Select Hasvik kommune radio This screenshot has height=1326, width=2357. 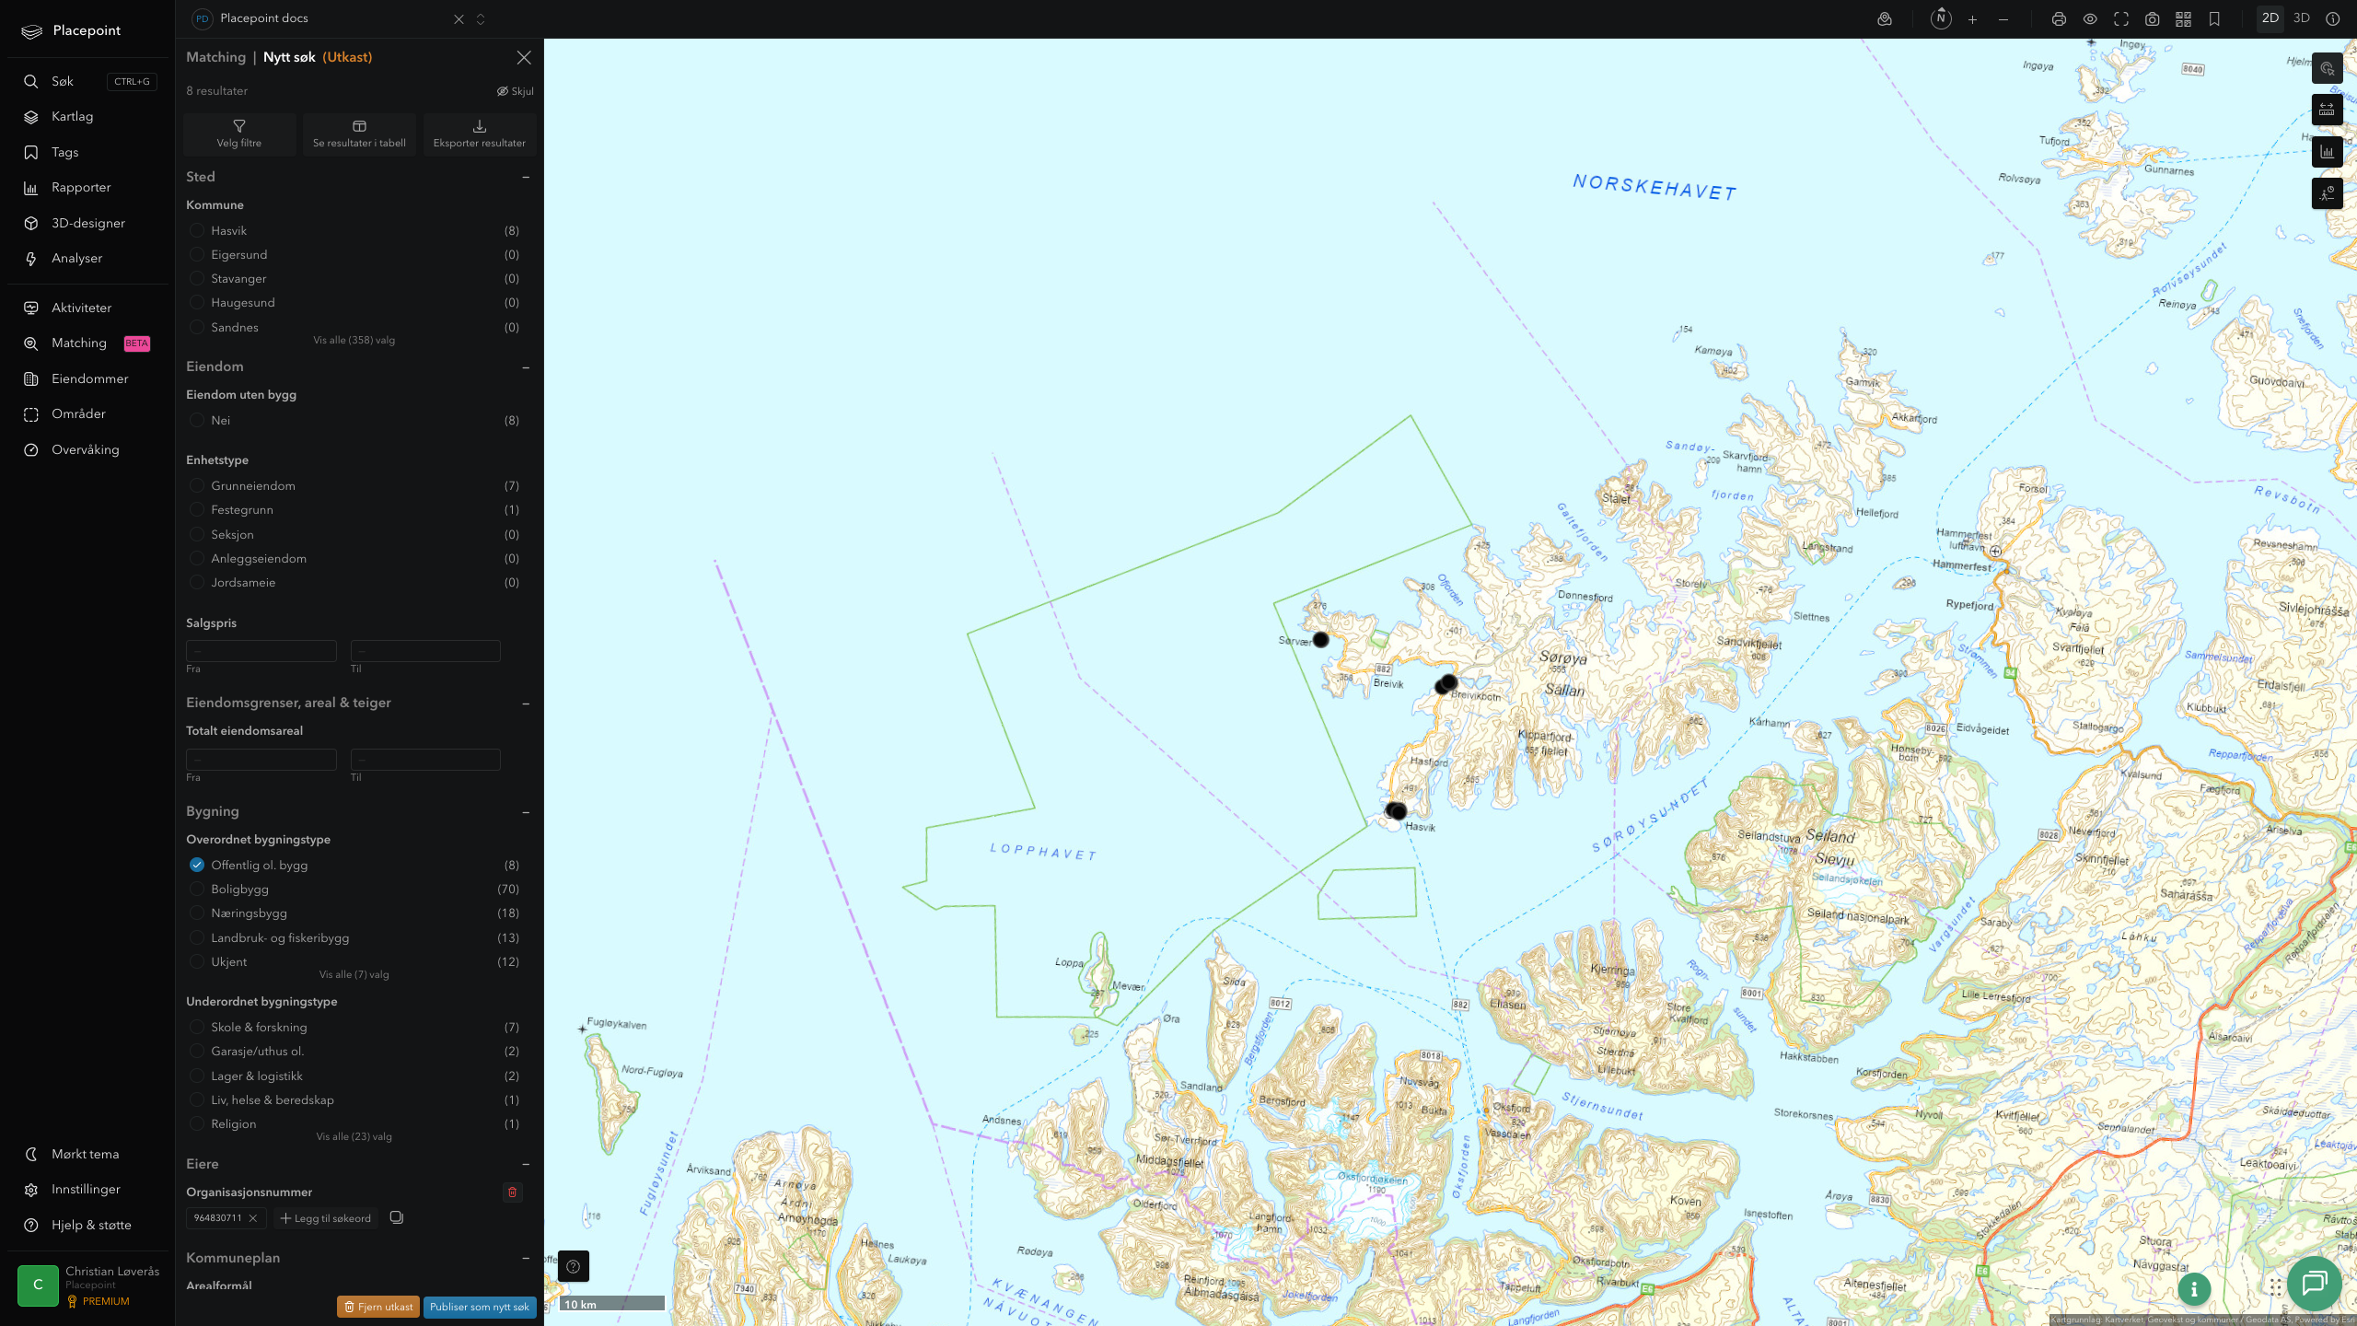click(196, 230)
